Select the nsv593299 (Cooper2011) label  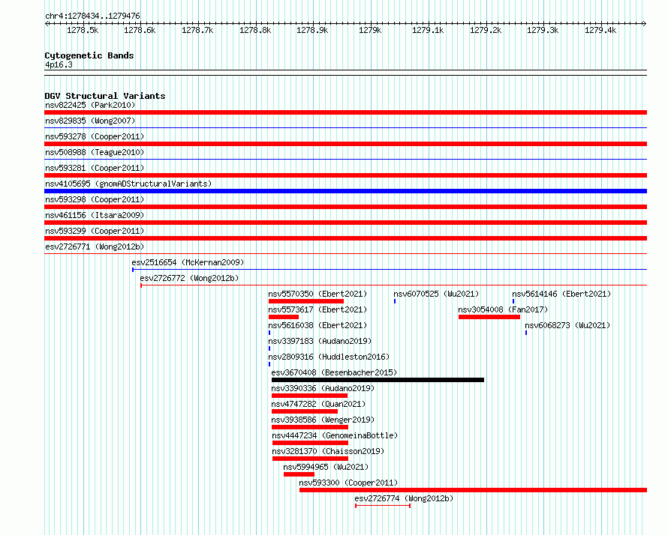tap(95, 231)
